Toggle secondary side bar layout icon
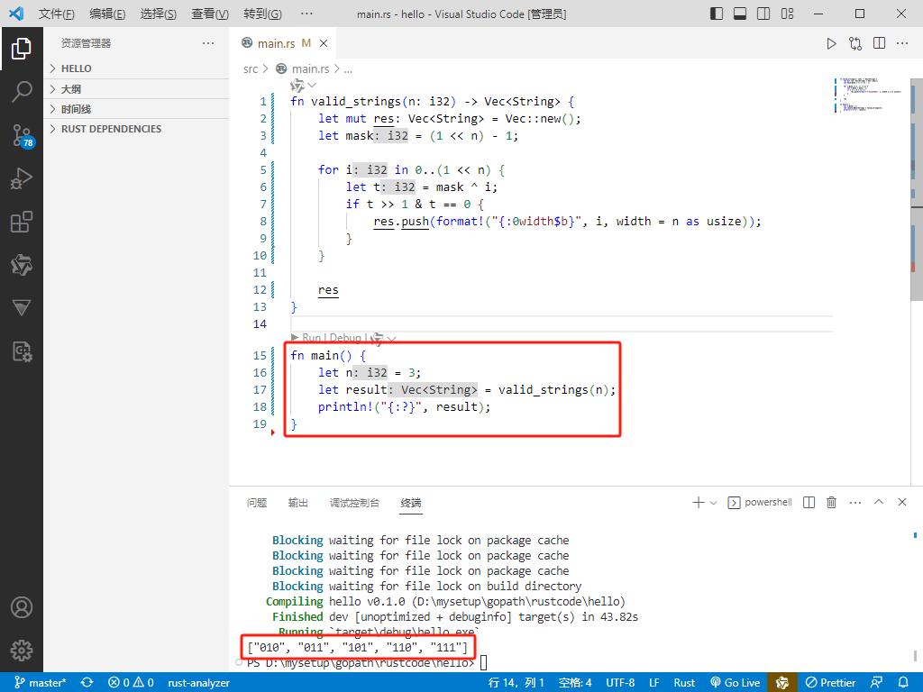Image resolution: width=923 pixels, height=692 pixels. tap(763, 14)
